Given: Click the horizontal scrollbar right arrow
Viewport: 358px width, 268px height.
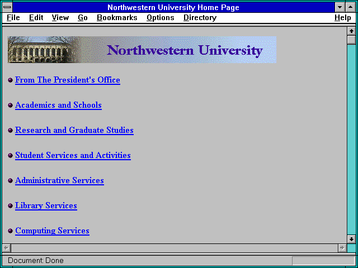Looking at the screenshot, I should pos(342,248).
